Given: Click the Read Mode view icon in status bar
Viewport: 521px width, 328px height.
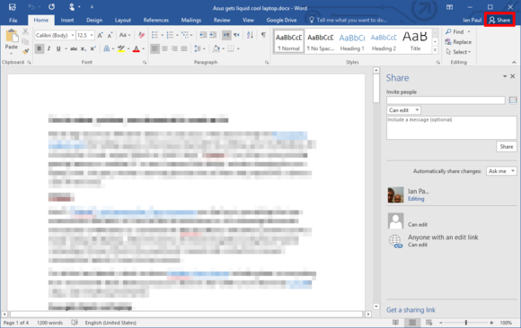Looking at the screenshot, I should [x=395, y=323].
